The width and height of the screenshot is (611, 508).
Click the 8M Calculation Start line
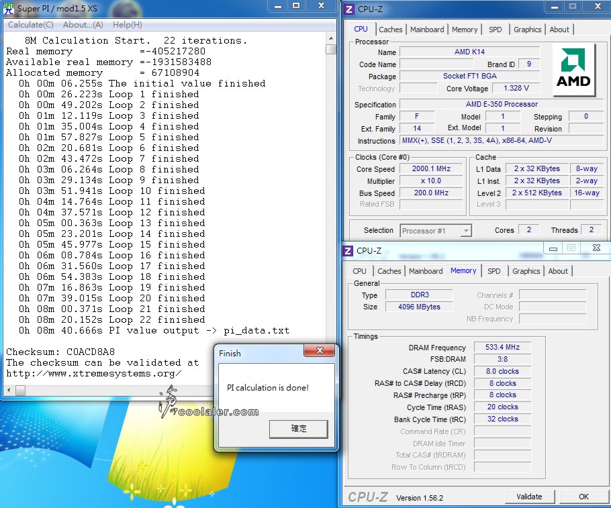coord(136,40)
